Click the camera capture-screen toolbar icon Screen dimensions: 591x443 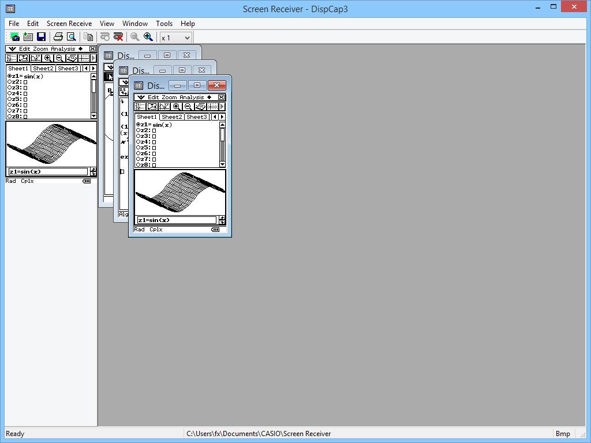[14, 37]
